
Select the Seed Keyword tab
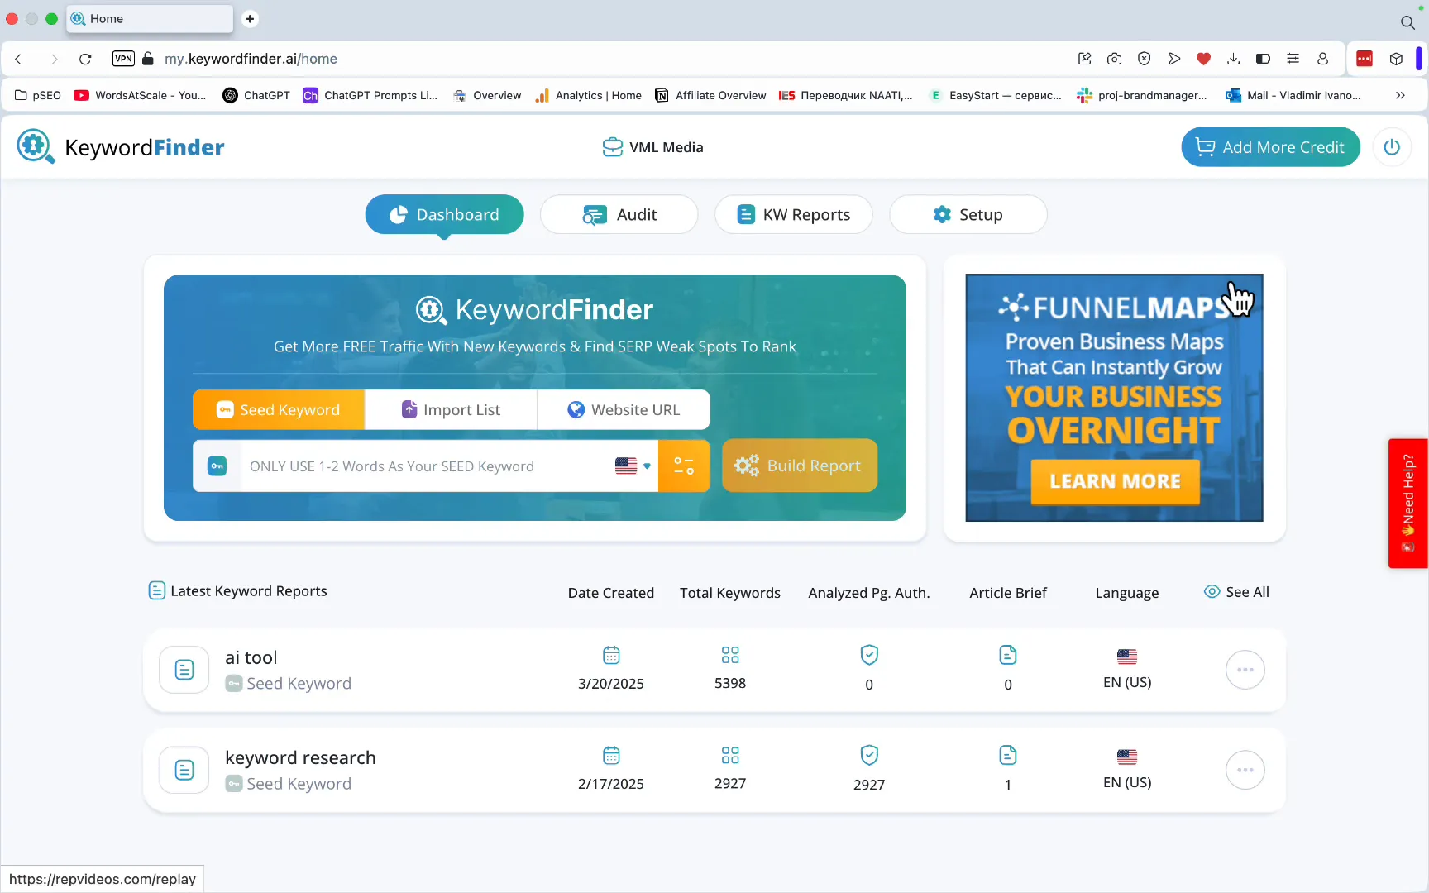tap(279, 409)
